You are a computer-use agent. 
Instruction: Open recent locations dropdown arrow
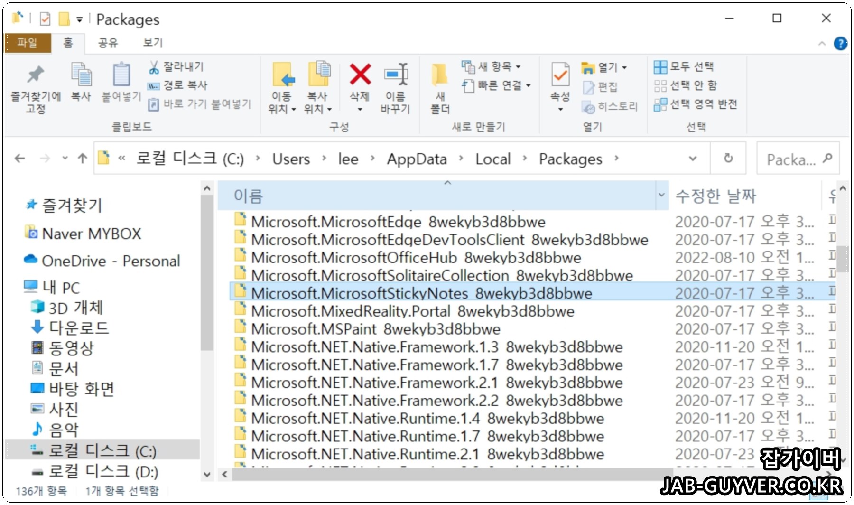[x=65, y=159]
